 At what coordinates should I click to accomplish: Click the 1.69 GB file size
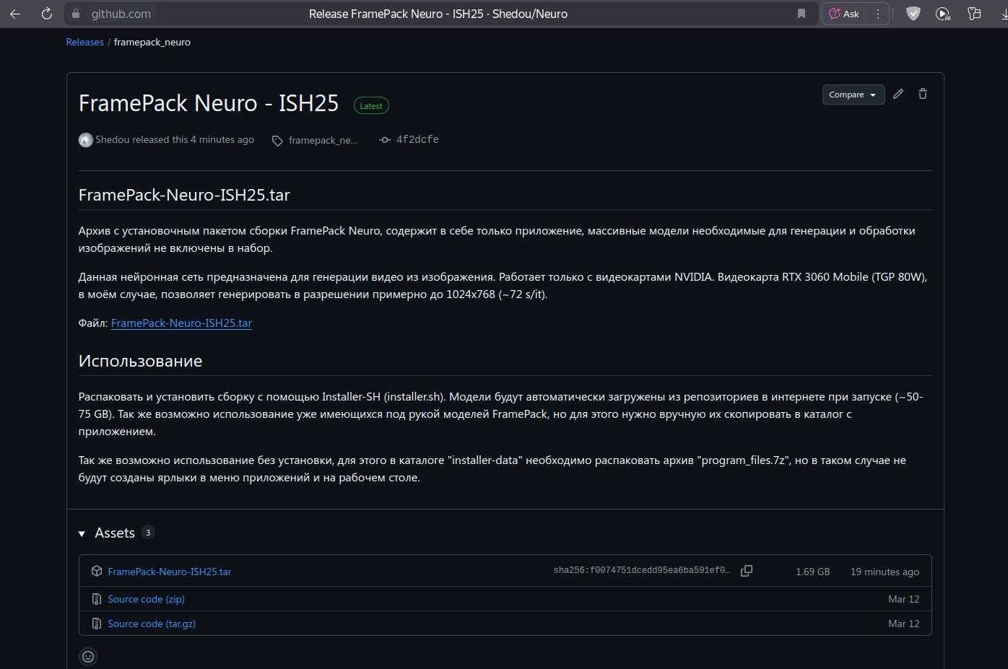click(813, 572)
